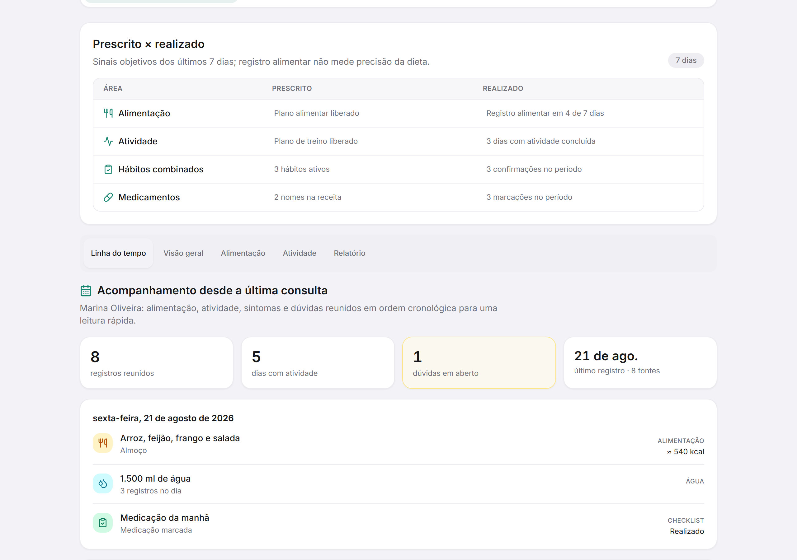Open the 1 dúvidas em aberto card
The height and width of the screenshot is (560, 797).
(479, 363)
